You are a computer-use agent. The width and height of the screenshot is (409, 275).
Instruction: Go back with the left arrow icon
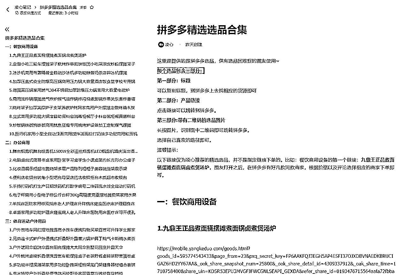pos(8,10)
